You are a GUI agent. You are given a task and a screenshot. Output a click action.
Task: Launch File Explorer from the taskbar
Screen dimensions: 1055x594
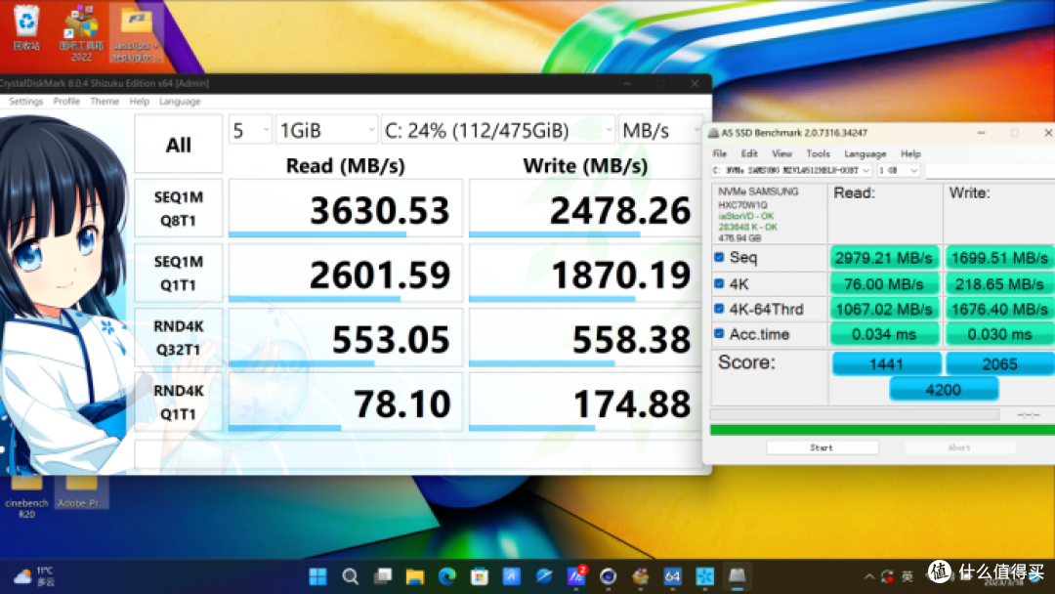[414, 576]
